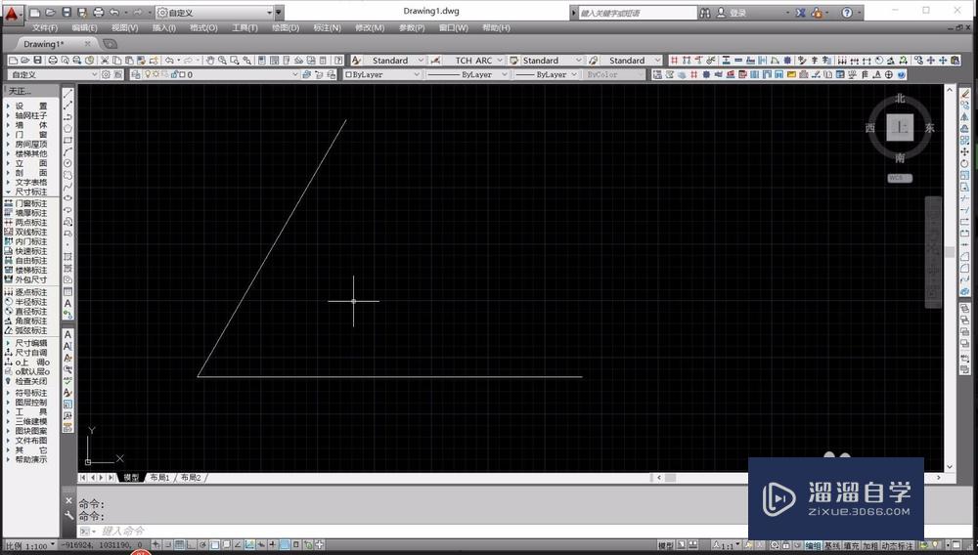Click the 快速标注 tool
The width and height of the screenshot is (978, 555).
click(25, 251)
